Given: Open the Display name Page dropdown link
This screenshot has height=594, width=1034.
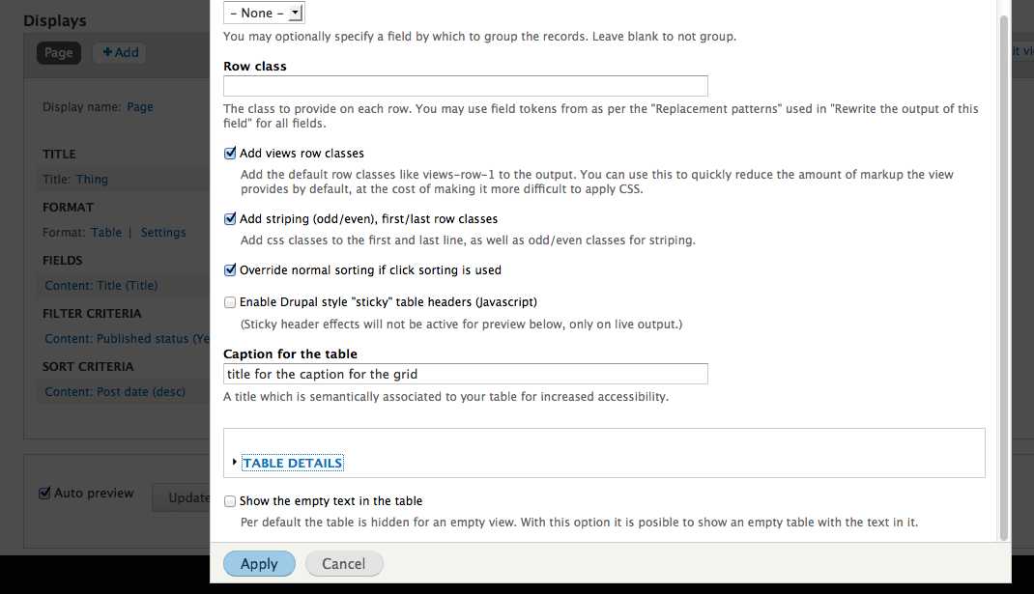Looking at the screenshot, I should [140, 106].
